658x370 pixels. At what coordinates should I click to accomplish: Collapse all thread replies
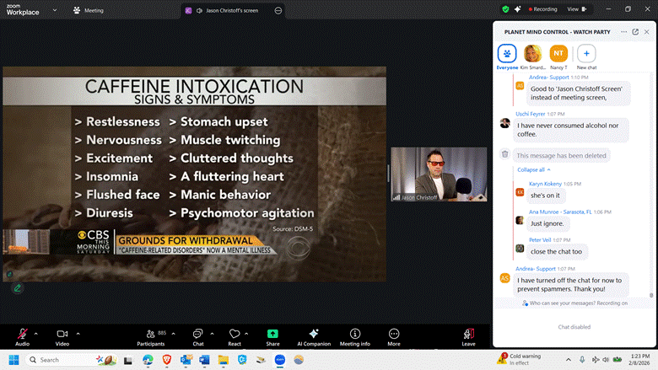click(534, 169)
